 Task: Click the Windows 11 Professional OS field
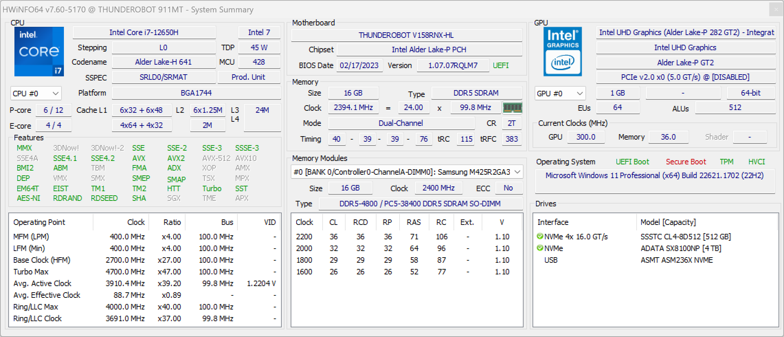[x=654, y=176]
